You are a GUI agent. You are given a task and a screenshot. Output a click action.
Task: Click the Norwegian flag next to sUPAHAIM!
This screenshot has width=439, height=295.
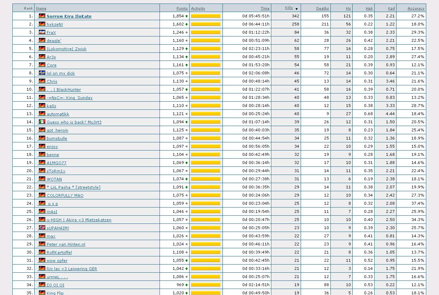pos(42,228)
